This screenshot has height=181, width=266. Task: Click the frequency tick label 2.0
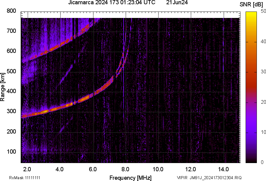(x=27, y=169)
